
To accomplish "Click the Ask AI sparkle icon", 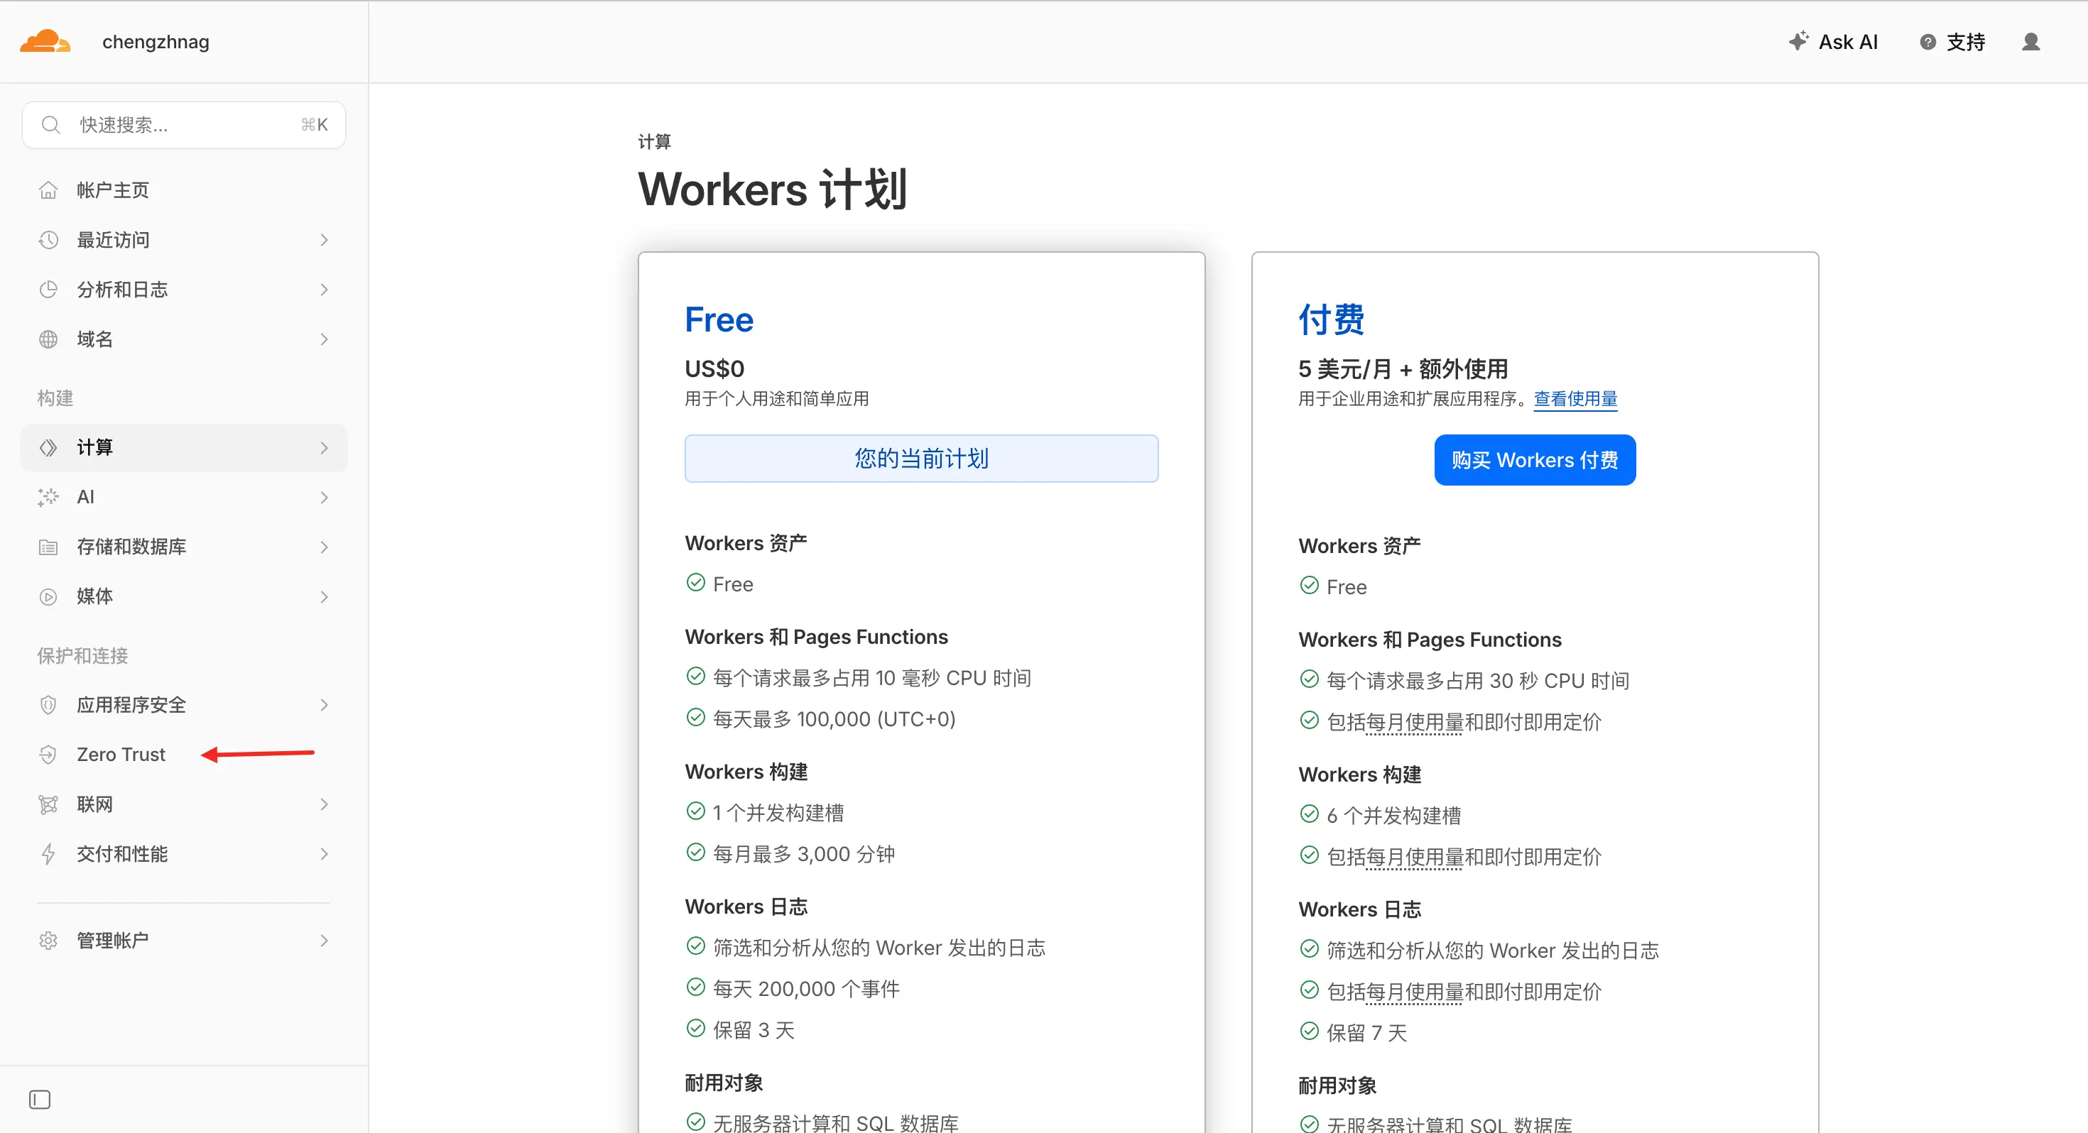I will pos(1798,41).
